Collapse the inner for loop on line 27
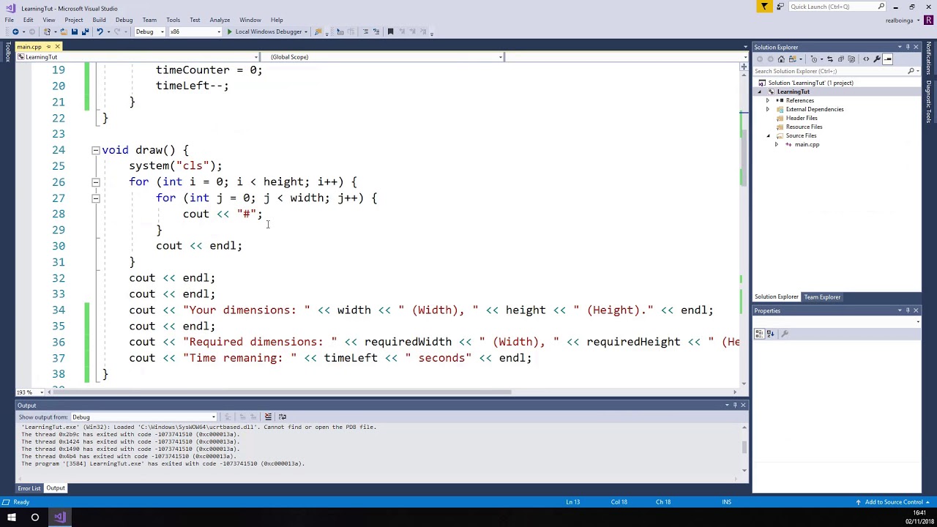Viewport: 937px width, 527px height. (95, 198)
